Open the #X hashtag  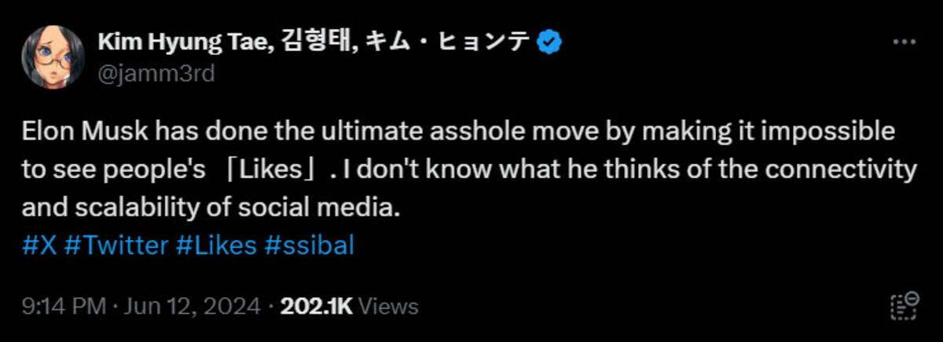[x=39, y=246]
